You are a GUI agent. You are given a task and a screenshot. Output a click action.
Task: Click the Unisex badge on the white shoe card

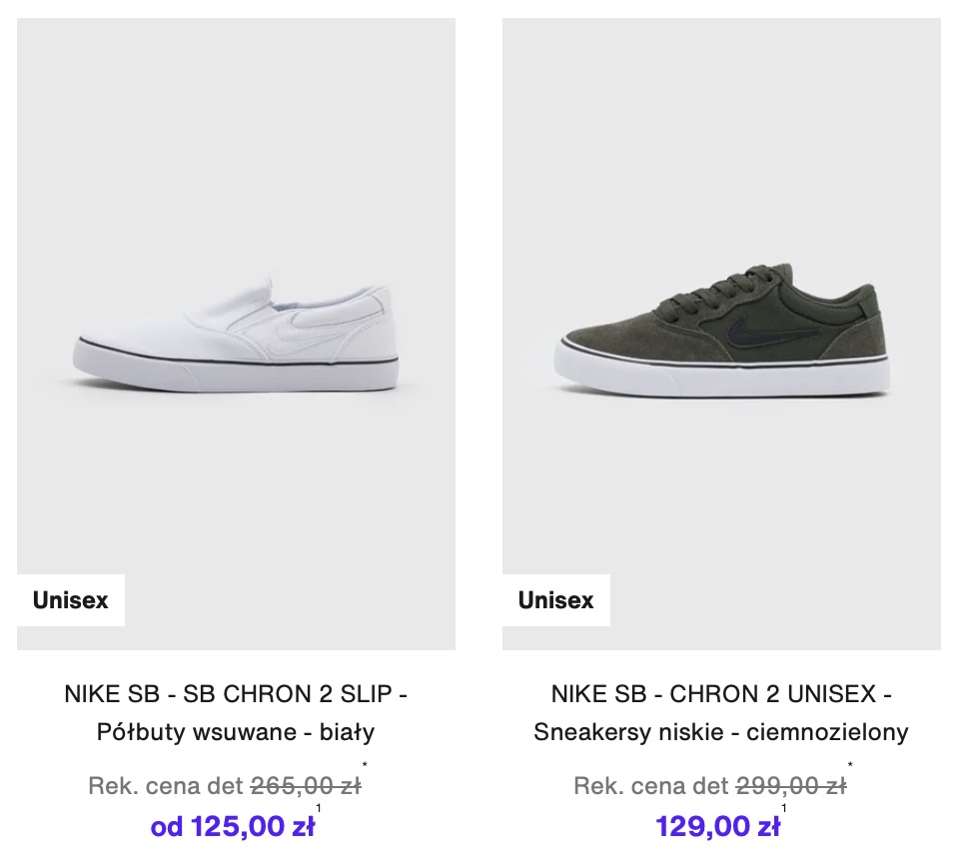pyautogui.click(x=70, y=600)
